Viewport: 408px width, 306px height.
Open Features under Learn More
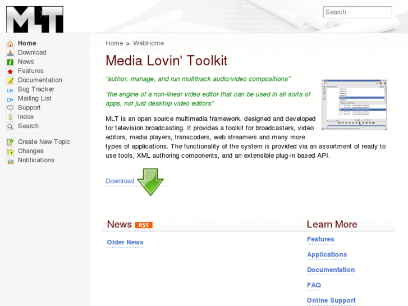point(320,239)
